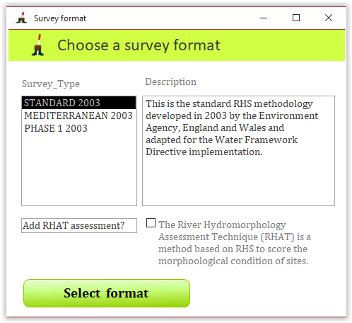
Task: Click the Description label
Action: pyautogui.click(x=170, y=82)
